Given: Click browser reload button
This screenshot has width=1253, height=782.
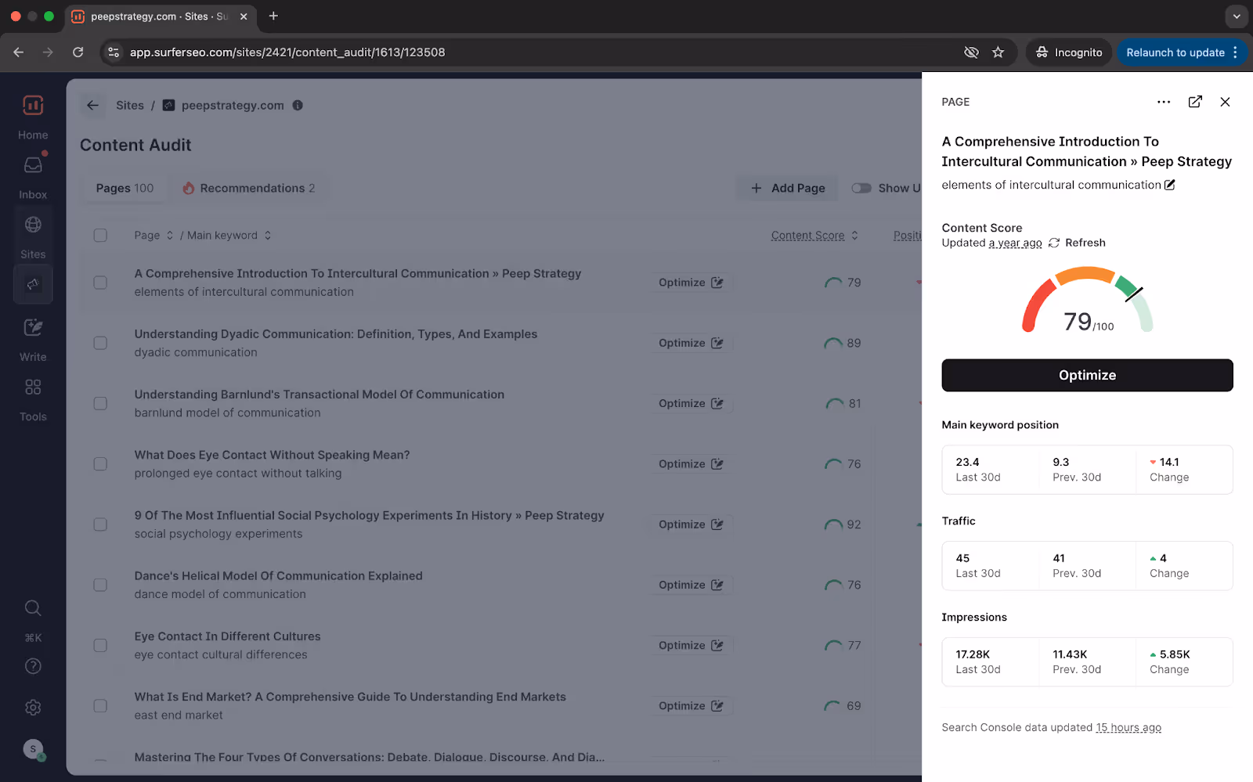Looking at the screenshot, I should coord(78,52).
